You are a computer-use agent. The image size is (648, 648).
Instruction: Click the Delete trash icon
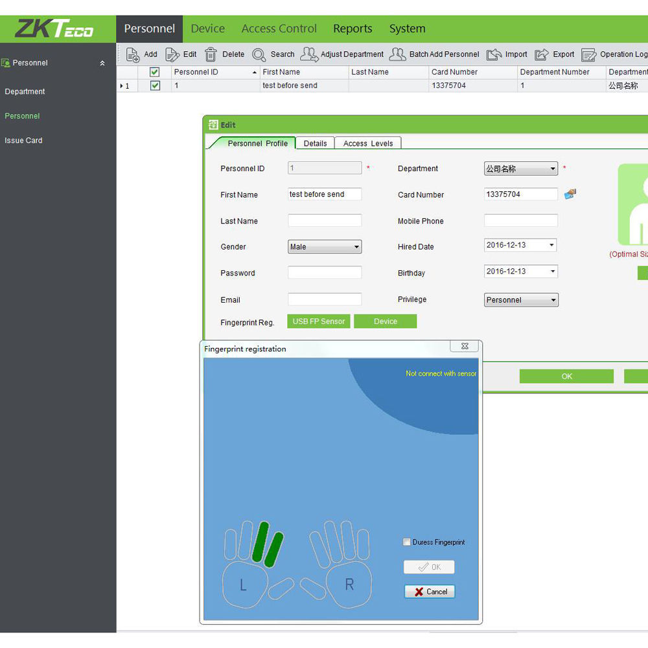click(211, 54)
